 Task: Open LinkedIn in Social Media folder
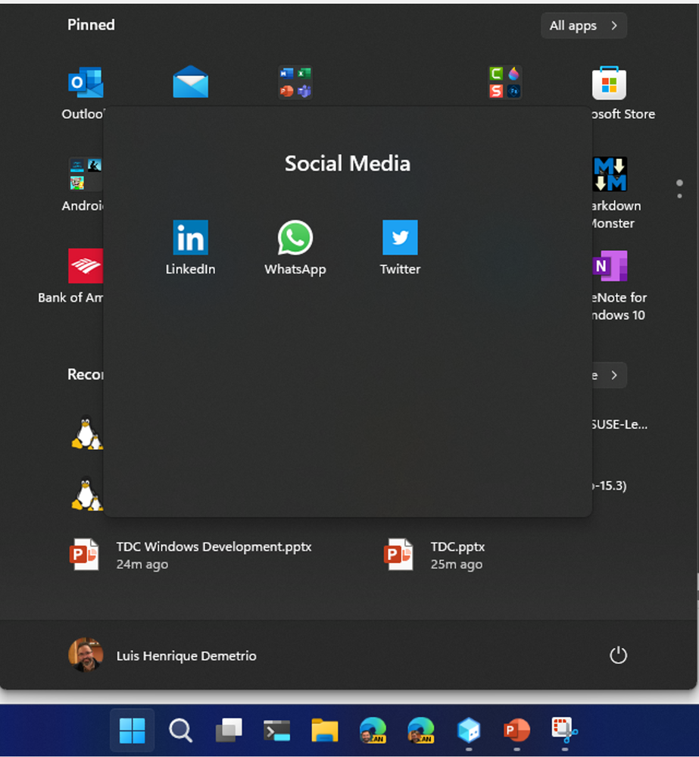point(190,247)
